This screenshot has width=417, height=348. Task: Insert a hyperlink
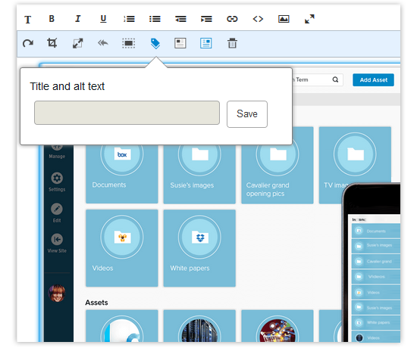pyautogui.click(x=232, y=19)
